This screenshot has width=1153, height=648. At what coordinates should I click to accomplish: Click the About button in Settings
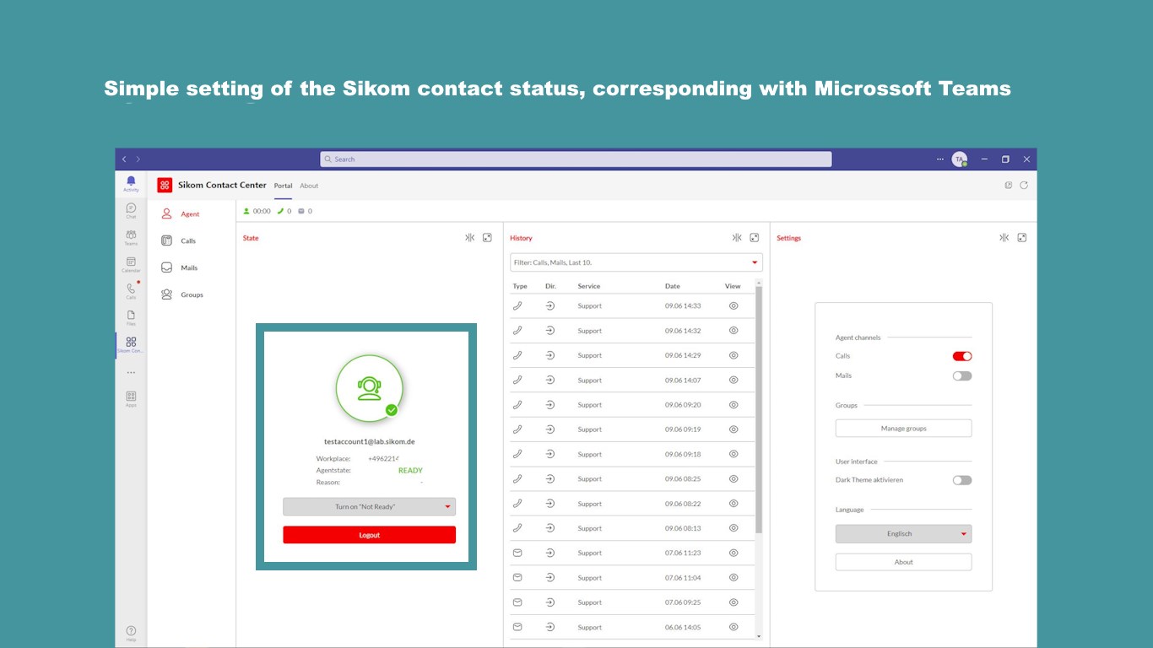coord(903,562)
